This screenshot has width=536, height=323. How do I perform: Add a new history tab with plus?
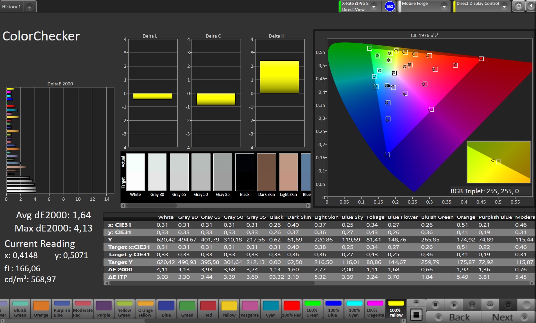pos(29,7)
